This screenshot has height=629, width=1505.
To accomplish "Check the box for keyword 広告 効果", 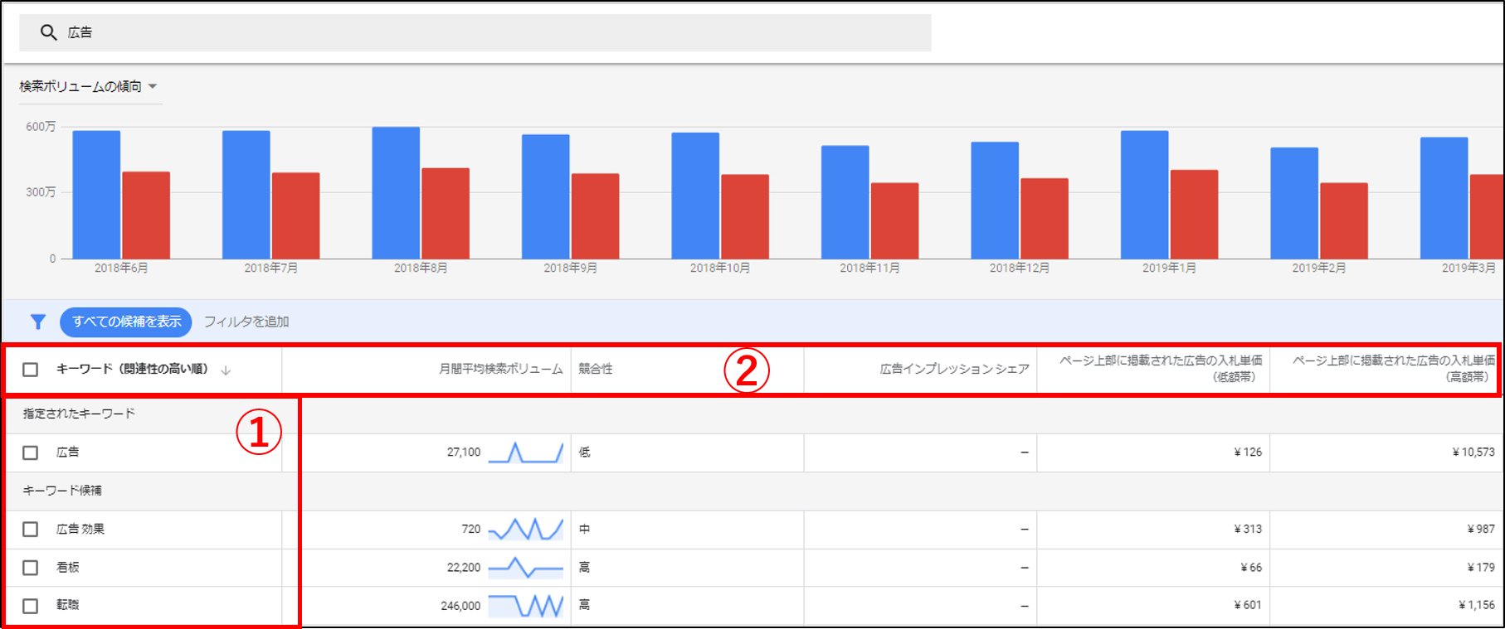I will coord(31,529).
